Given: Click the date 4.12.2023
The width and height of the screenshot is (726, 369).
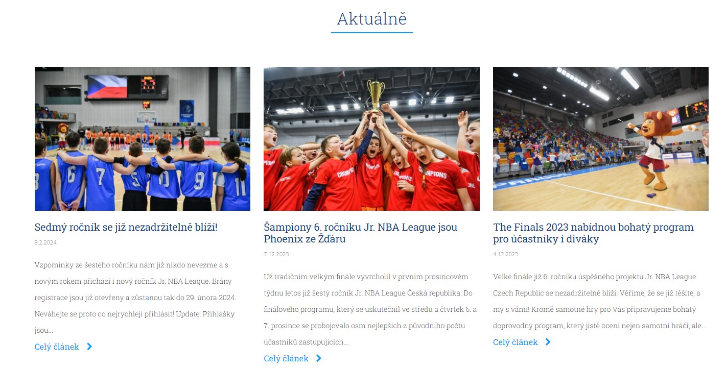Looking at the screenshot, I should click(x=506, y=254).
